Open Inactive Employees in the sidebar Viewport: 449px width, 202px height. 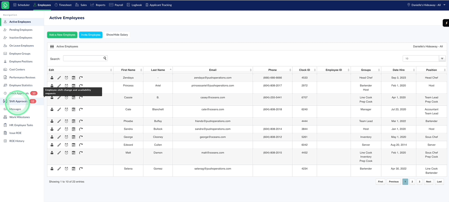point(21,38)
